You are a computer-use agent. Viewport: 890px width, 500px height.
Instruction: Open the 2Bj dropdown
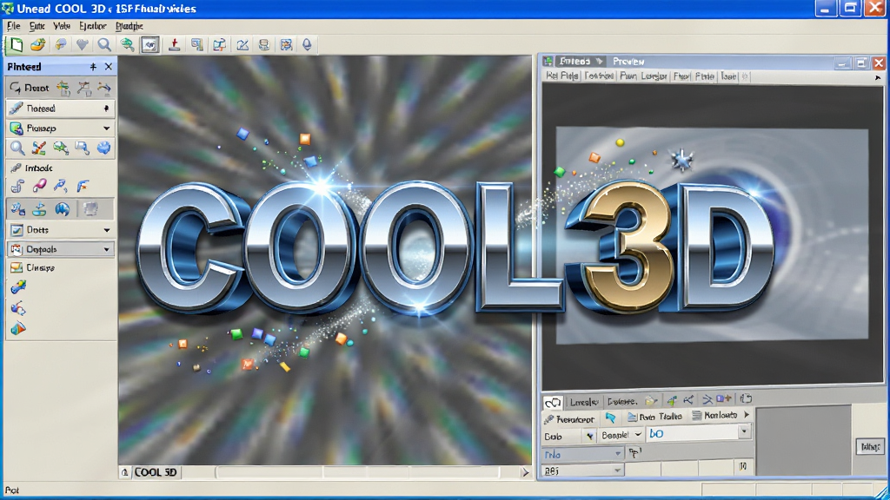coord(583,470)
